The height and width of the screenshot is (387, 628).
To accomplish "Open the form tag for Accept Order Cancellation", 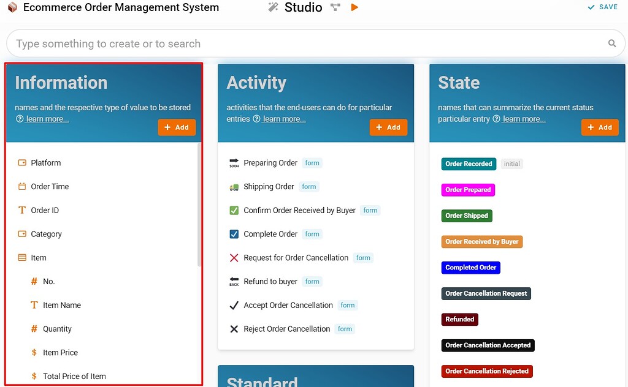I will [347, 305].
